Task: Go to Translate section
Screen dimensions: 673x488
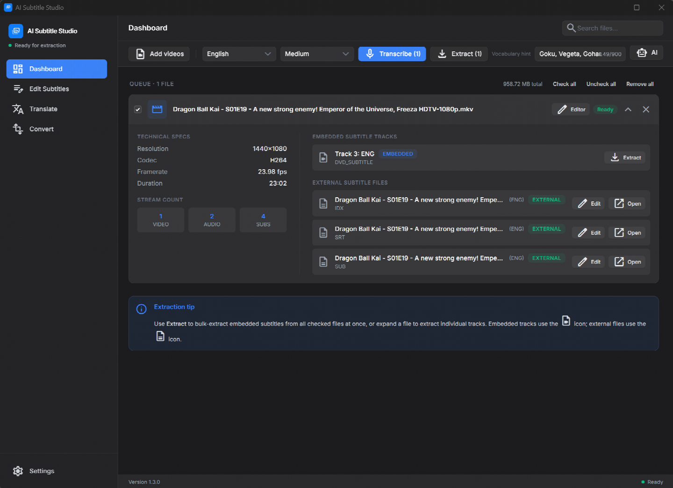Action: tap(57, 109)
